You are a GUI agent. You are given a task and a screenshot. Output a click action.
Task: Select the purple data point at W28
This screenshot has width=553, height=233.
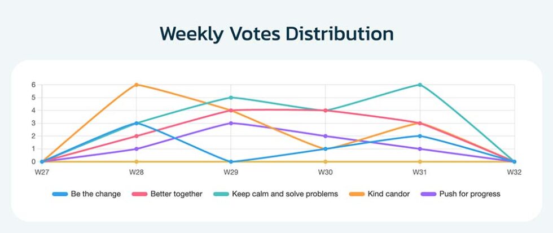[x=137, y=149]
